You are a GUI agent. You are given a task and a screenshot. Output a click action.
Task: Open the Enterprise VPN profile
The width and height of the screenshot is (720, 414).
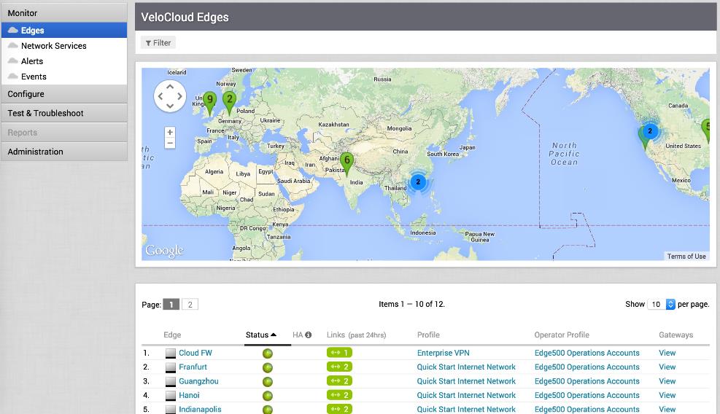click(x=443, y=353)
